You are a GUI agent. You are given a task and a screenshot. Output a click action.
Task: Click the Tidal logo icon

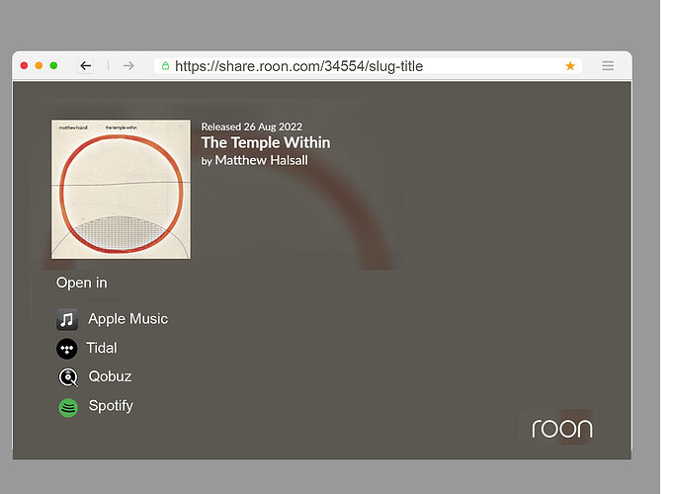tap(67, 349)
